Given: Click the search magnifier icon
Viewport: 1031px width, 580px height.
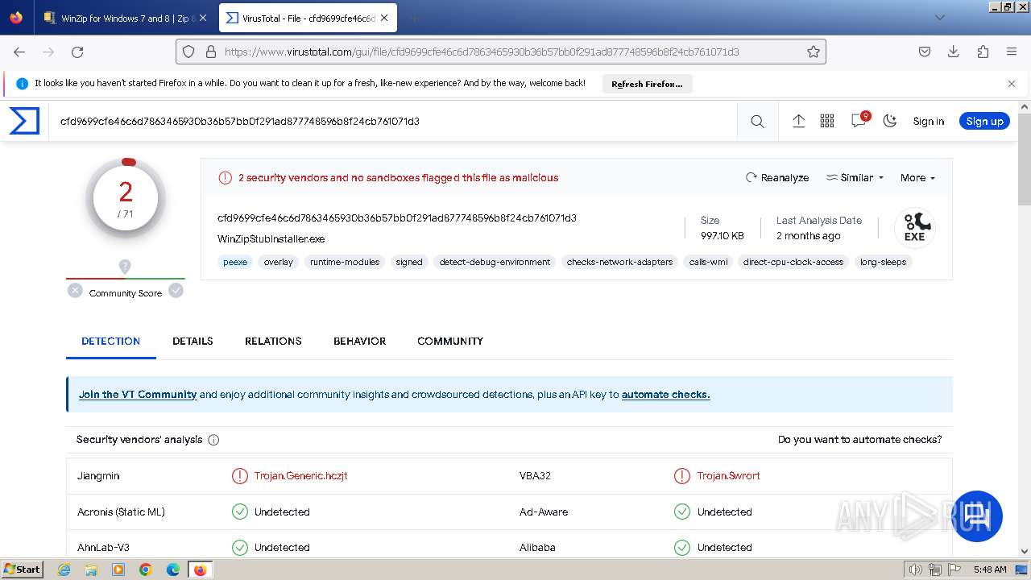Looking at the screenshot, I should [x=757, y=121].
